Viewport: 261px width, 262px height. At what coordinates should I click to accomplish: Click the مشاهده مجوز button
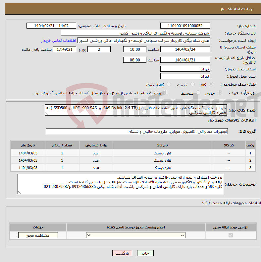pyautogui.click(x=38, y=235)
